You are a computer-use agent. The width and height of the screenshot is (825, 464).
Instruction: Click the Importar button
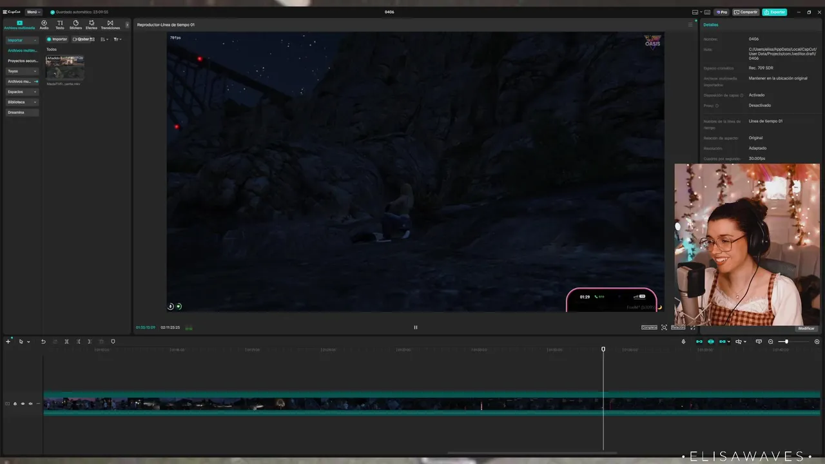[57, 39]
